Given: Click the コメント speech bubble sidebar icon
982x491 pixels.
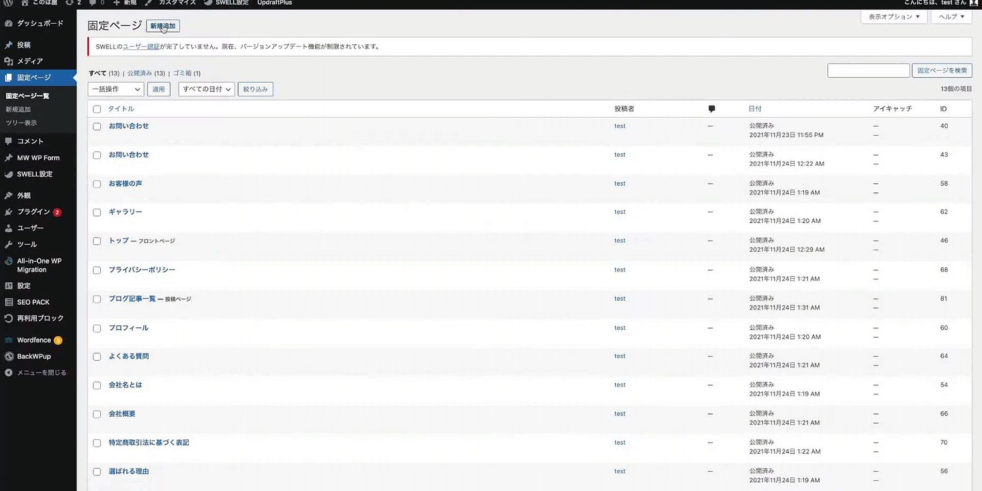Looking at the screenshot, I should (8, 141).
